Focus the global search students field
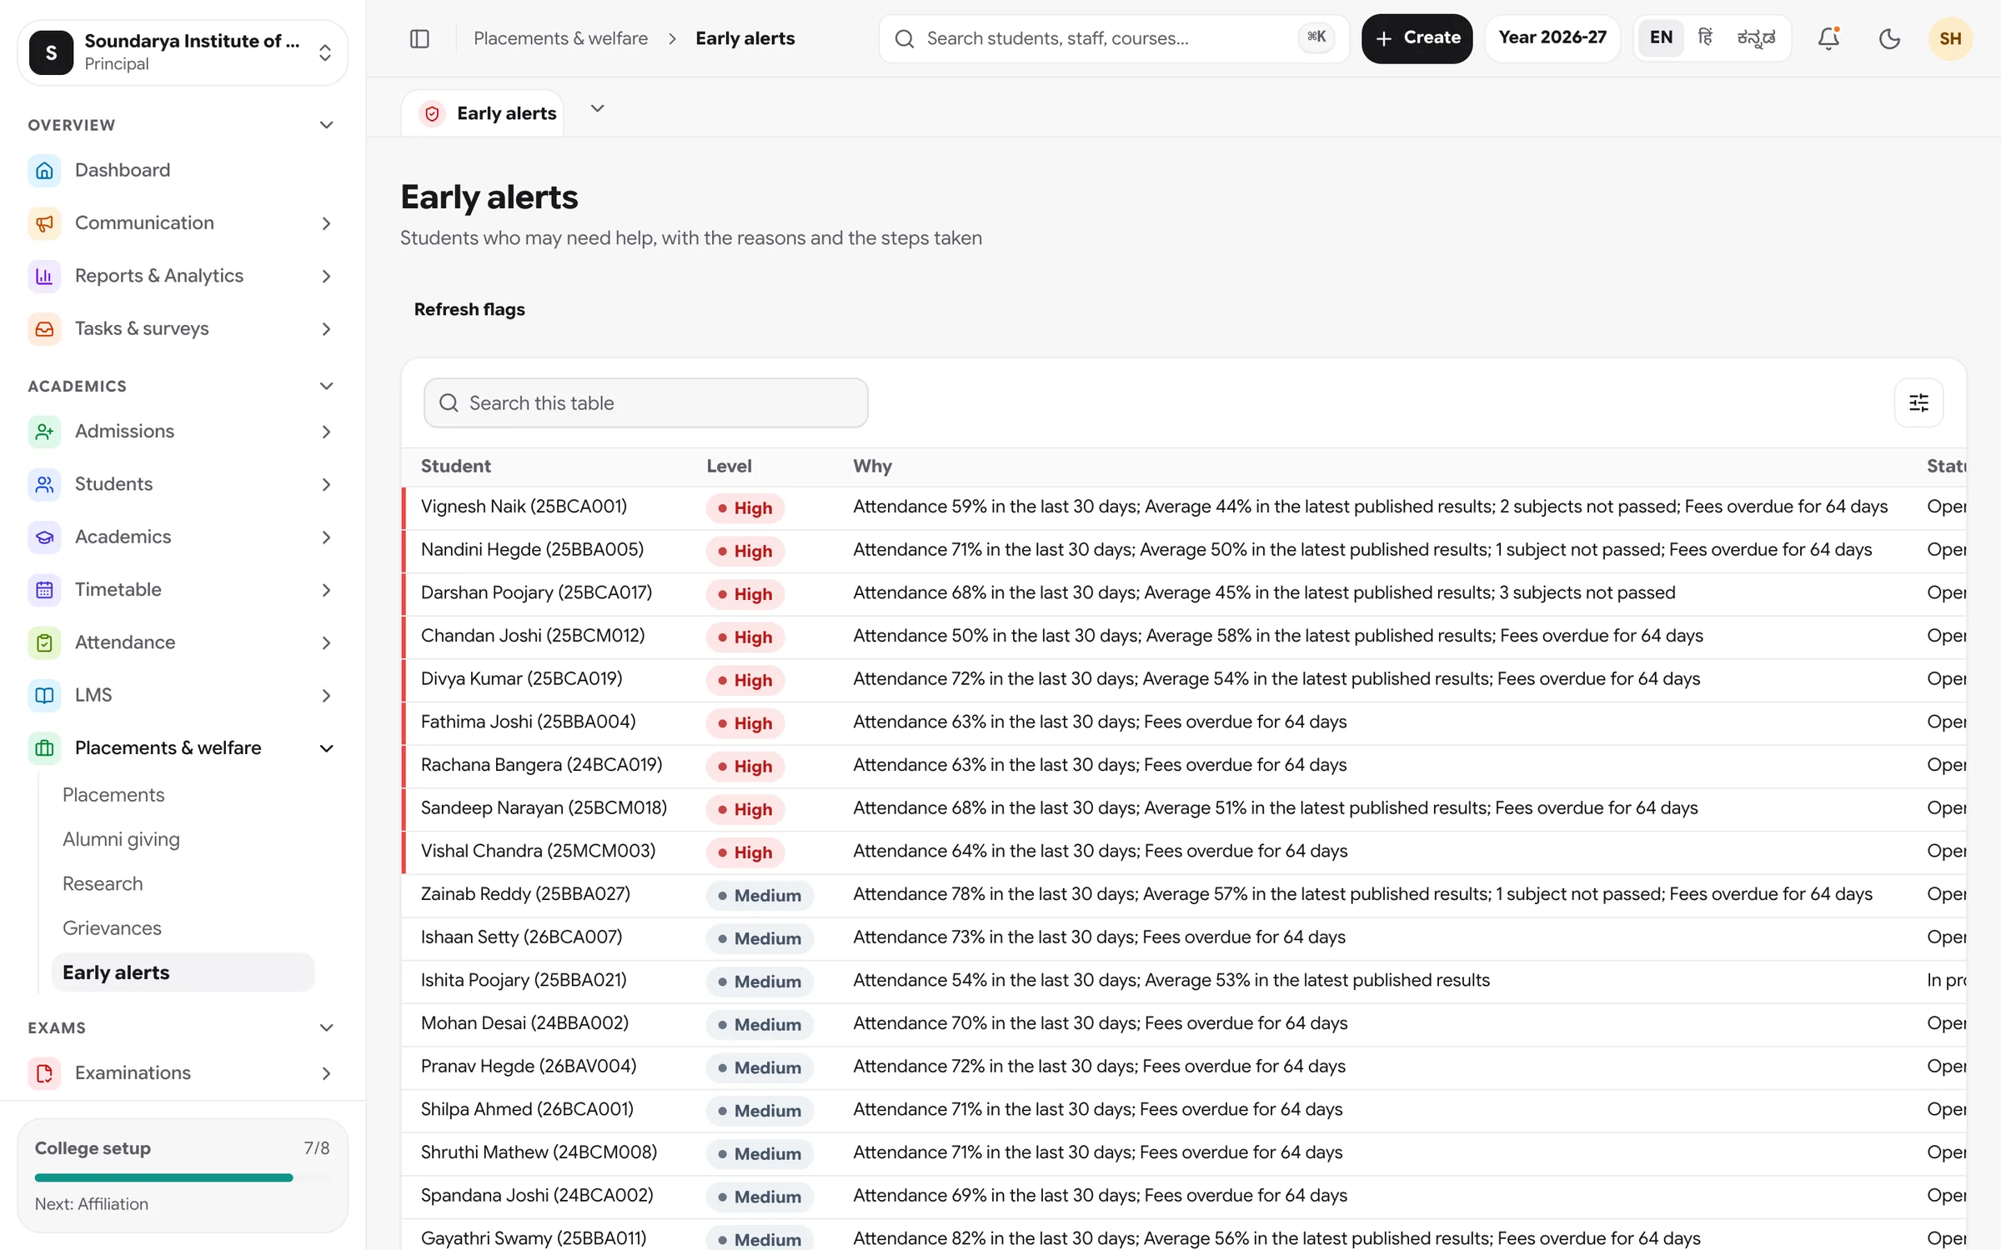This screenshot has height=1250, width=2001. [1112, 38]
